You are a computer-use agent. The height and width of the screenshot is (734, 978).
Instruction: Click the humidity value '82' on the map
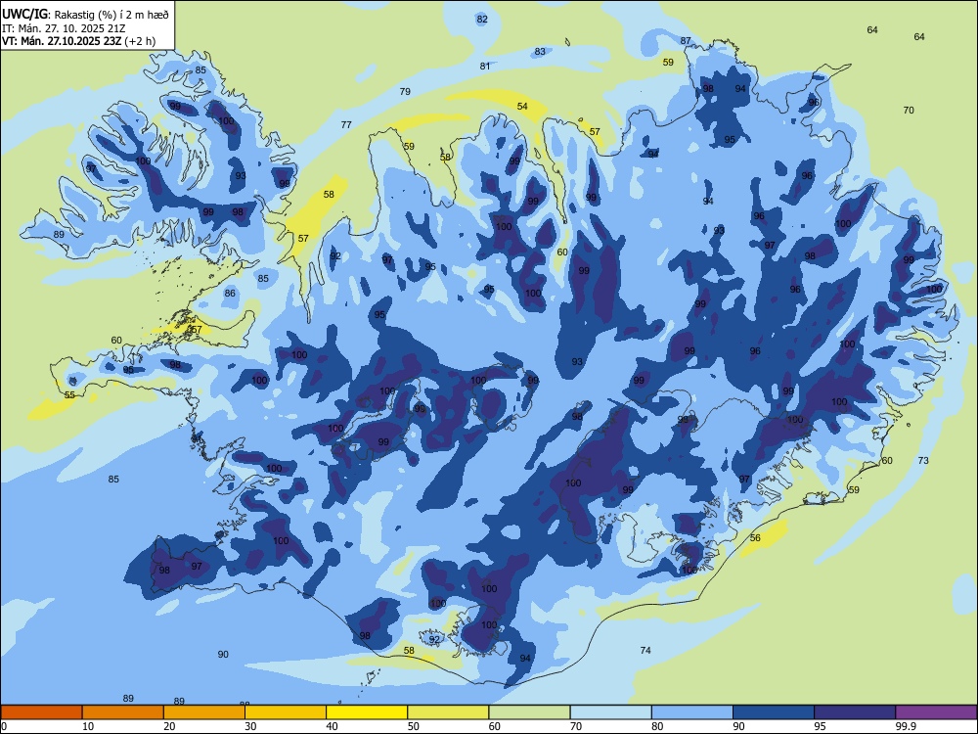point(482,20)
